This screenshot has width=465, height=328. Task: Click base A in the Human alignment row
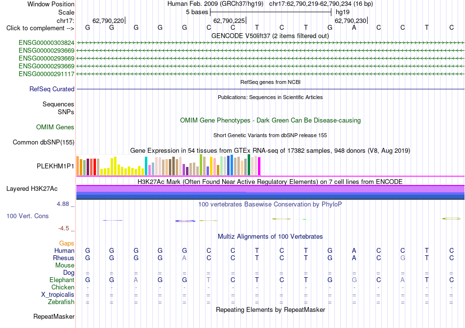(354, 251)
